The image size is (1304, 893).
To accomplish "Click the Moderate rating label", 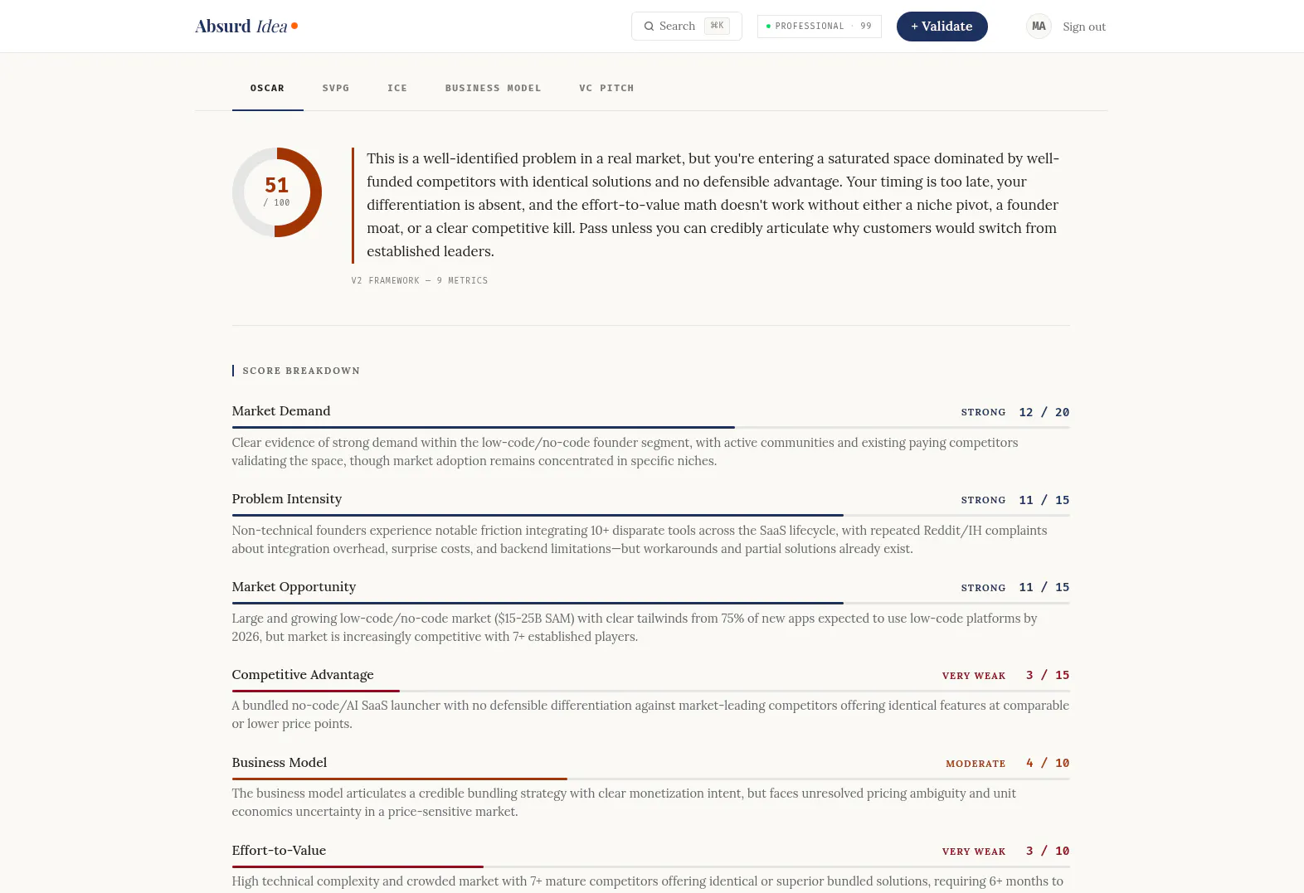I will (x=976, y=764).
